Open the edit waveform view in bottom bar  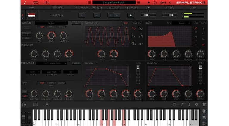point(24,104)
